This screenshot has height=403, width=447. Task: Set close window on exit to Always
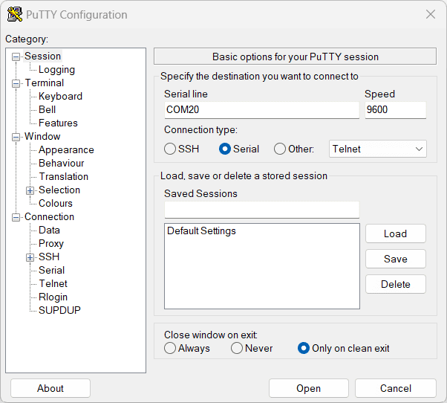click(x=170, y=348)
